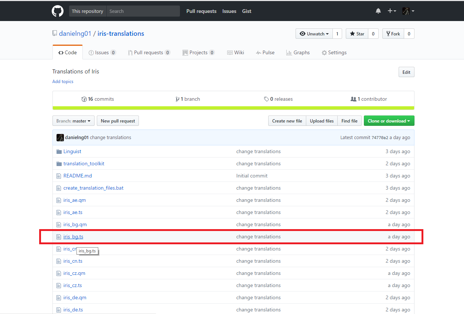Open the latest commit hash 74770a2
This screenshot has height=314, width=464.
[x=380, y=138]
